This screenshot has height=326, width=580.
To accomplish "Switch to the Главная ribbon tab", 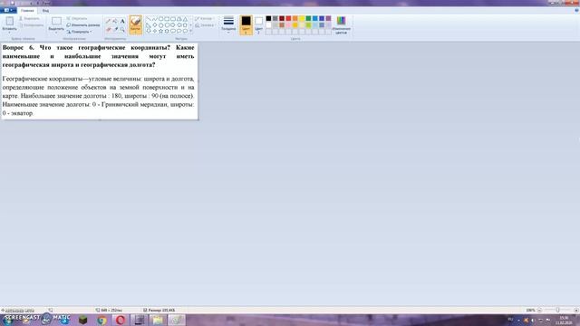I will coord(27,10).
